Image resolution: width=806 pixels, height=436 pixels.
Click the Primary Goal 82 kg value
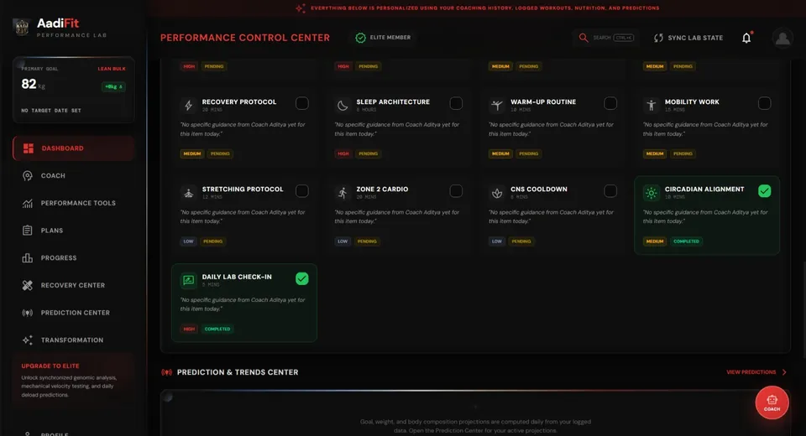pyautogui.click(x=33, y=84)
